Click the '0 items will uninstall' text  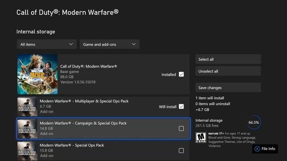[x=213, y=104]
